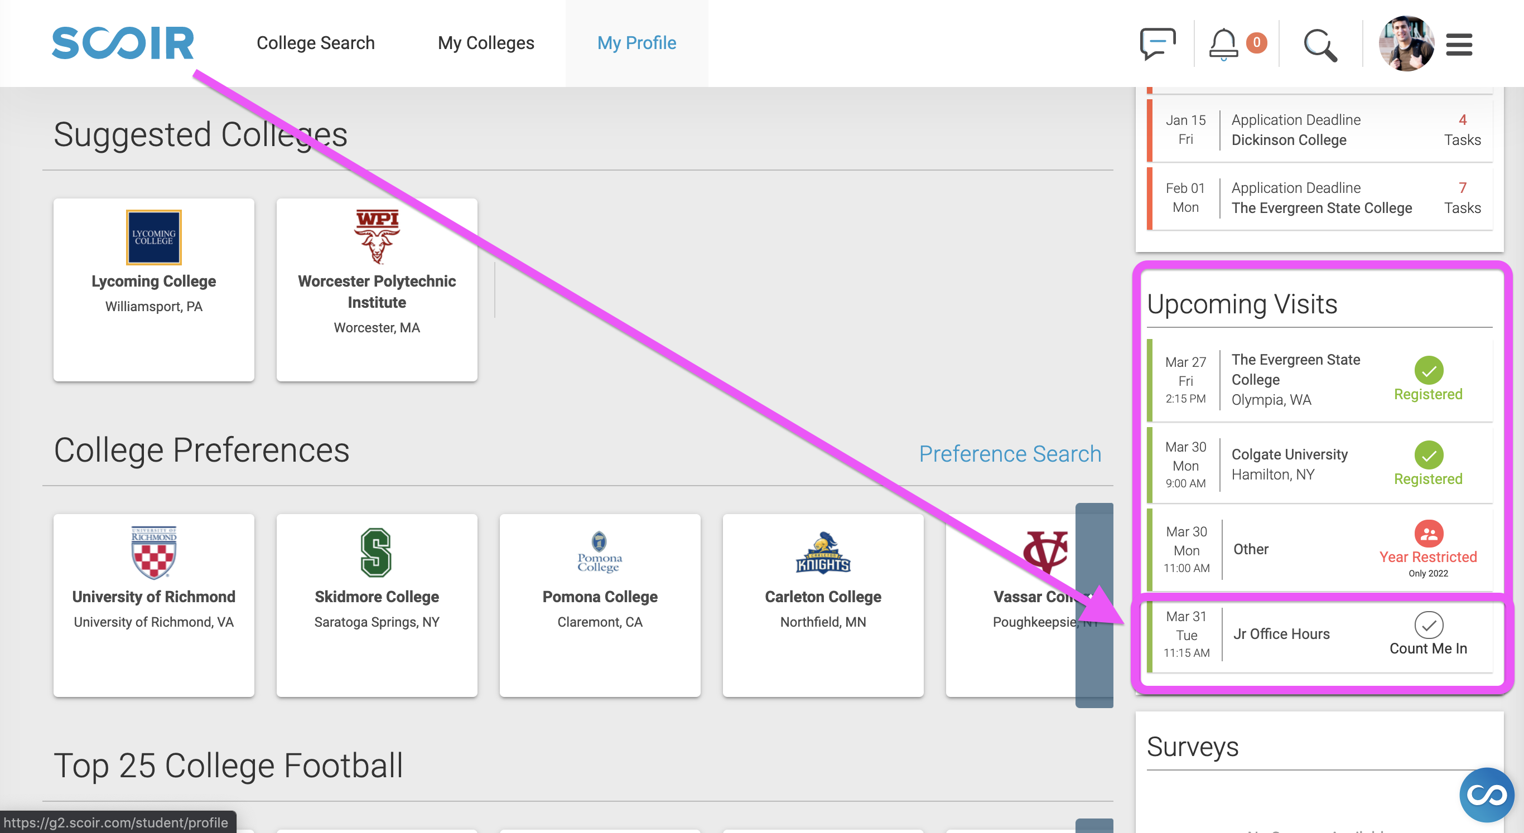The height and width of the screenshot is (833, 1524).
Task: Click the Pomona College logo
Action: (x=600, y=552)
